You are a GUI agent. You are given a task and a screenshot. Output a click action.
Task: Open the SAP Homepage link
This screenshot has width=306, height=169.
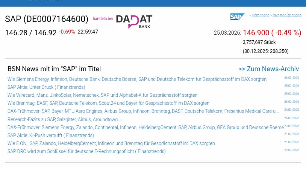(x=260, y=15)
